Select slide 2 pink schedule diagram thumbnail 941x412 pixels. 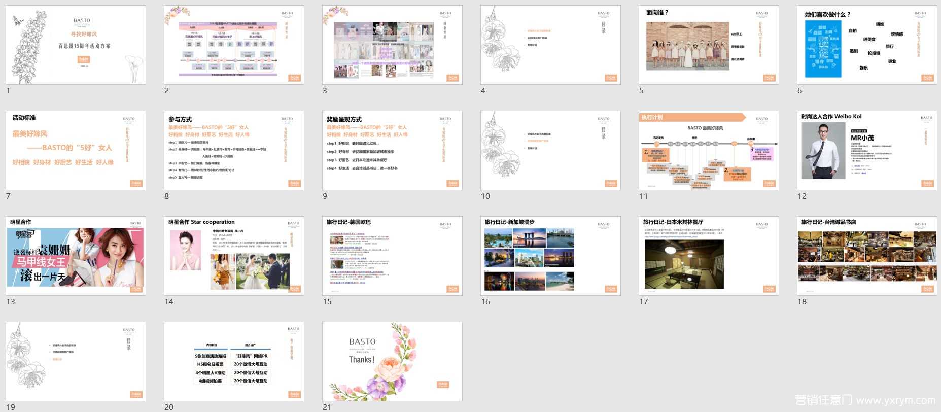[234, 45]
